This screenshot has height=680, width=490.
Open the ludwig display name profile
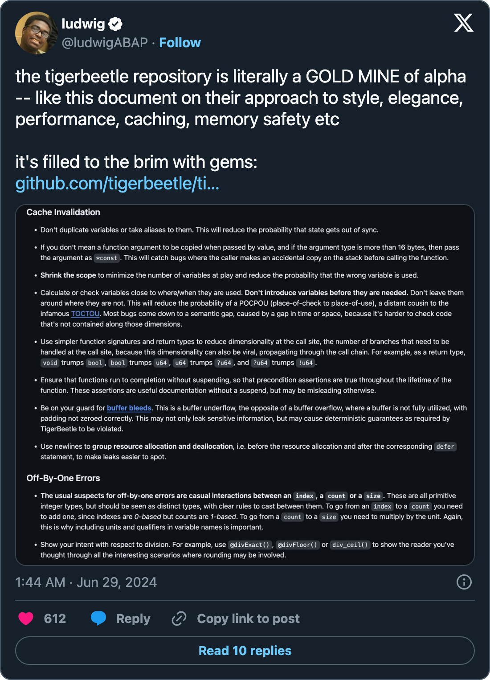83,24
